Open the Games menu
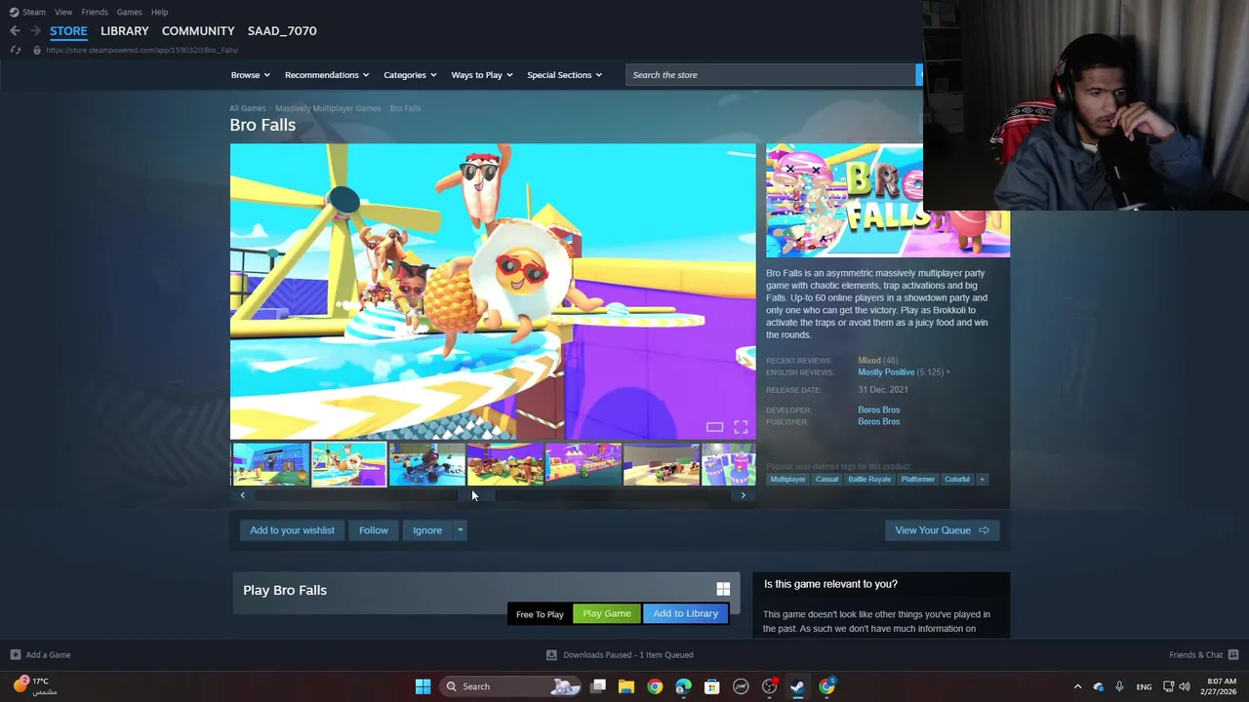Viewport: 1249px width, 702px height. click(x=129, y=12)
